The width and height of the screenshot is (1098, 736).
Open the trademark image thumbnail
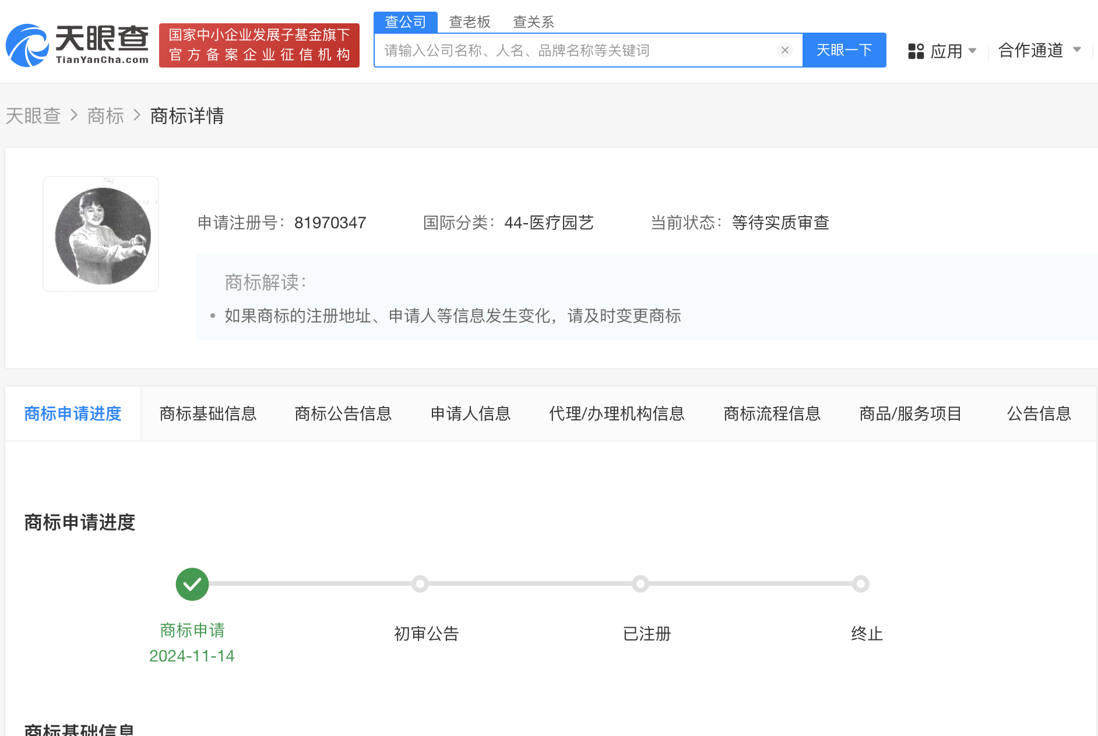101,234
